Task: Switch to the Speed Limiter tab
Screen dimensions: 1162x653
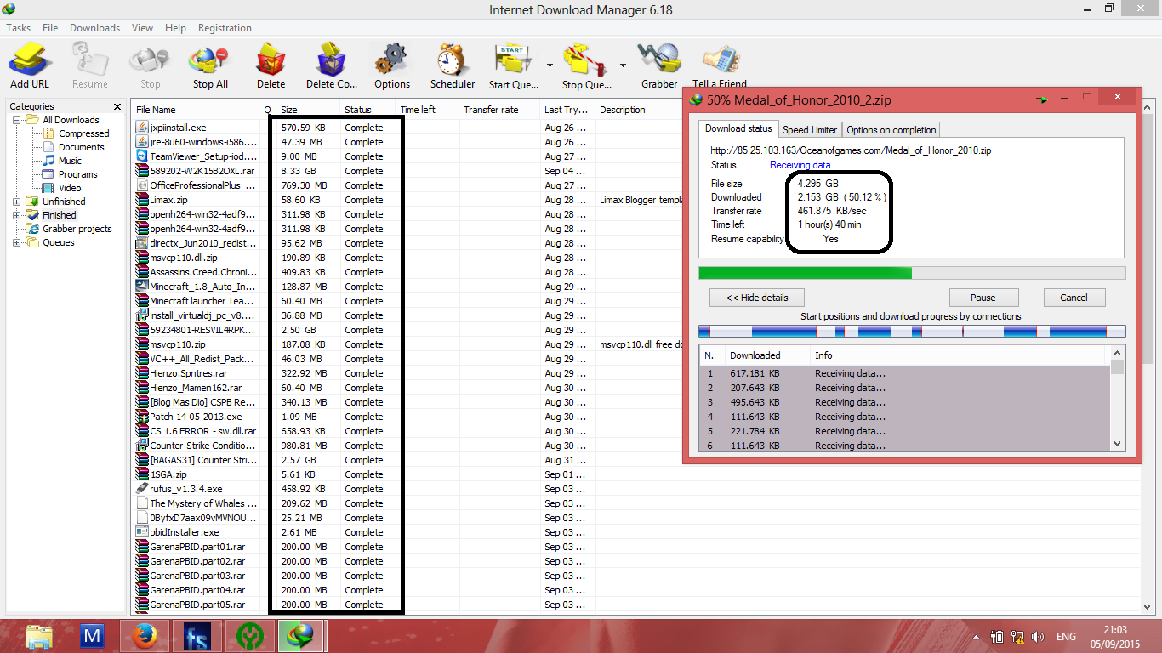Action: tap(810, 130)
